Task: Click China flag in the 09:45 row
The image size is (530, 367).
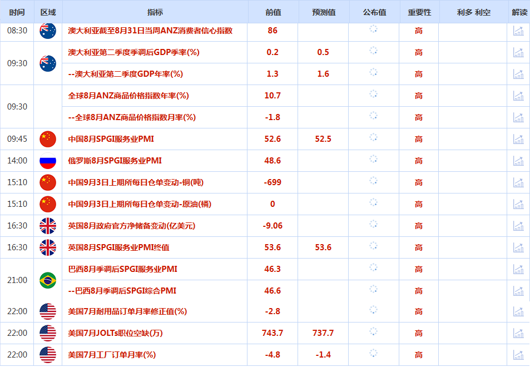Action: (x=48, y=139)
